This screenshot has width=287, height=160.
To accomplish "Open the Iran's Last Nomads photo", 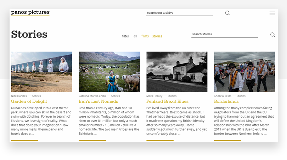I will pos(109,72).
